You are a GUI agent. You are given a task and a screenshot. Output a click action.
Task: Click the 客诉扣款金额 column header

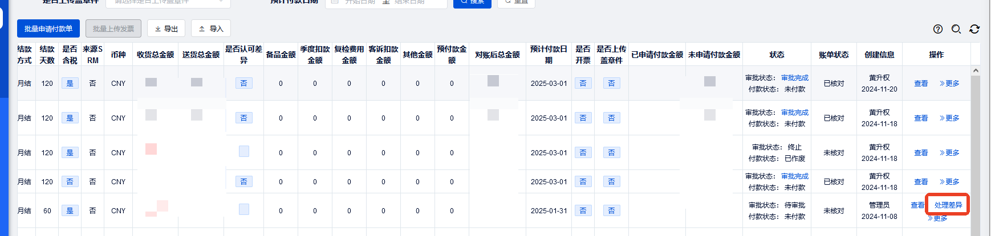(383, 55)
